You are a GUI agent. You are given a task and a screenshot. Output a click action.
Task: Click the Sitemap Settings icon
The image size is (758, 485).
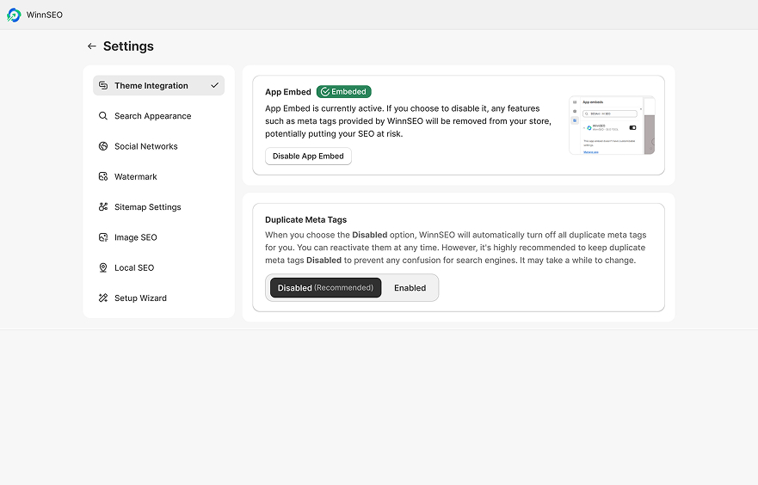pos(103,206)
